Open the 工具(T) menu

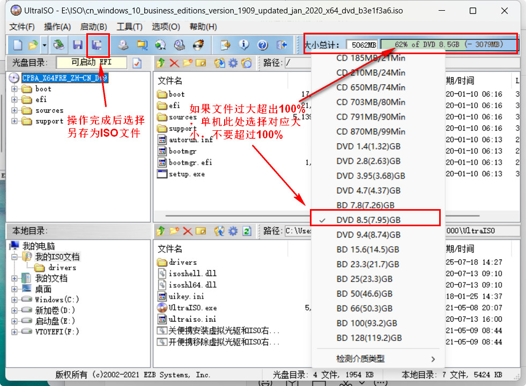[129, 27]
